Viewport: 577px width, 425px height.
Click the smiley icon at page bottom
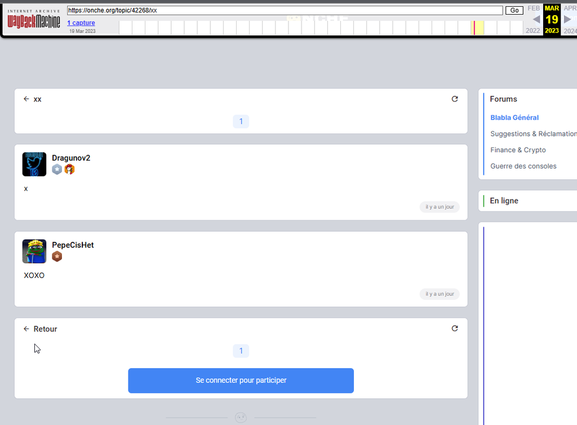tap(241, 418)
